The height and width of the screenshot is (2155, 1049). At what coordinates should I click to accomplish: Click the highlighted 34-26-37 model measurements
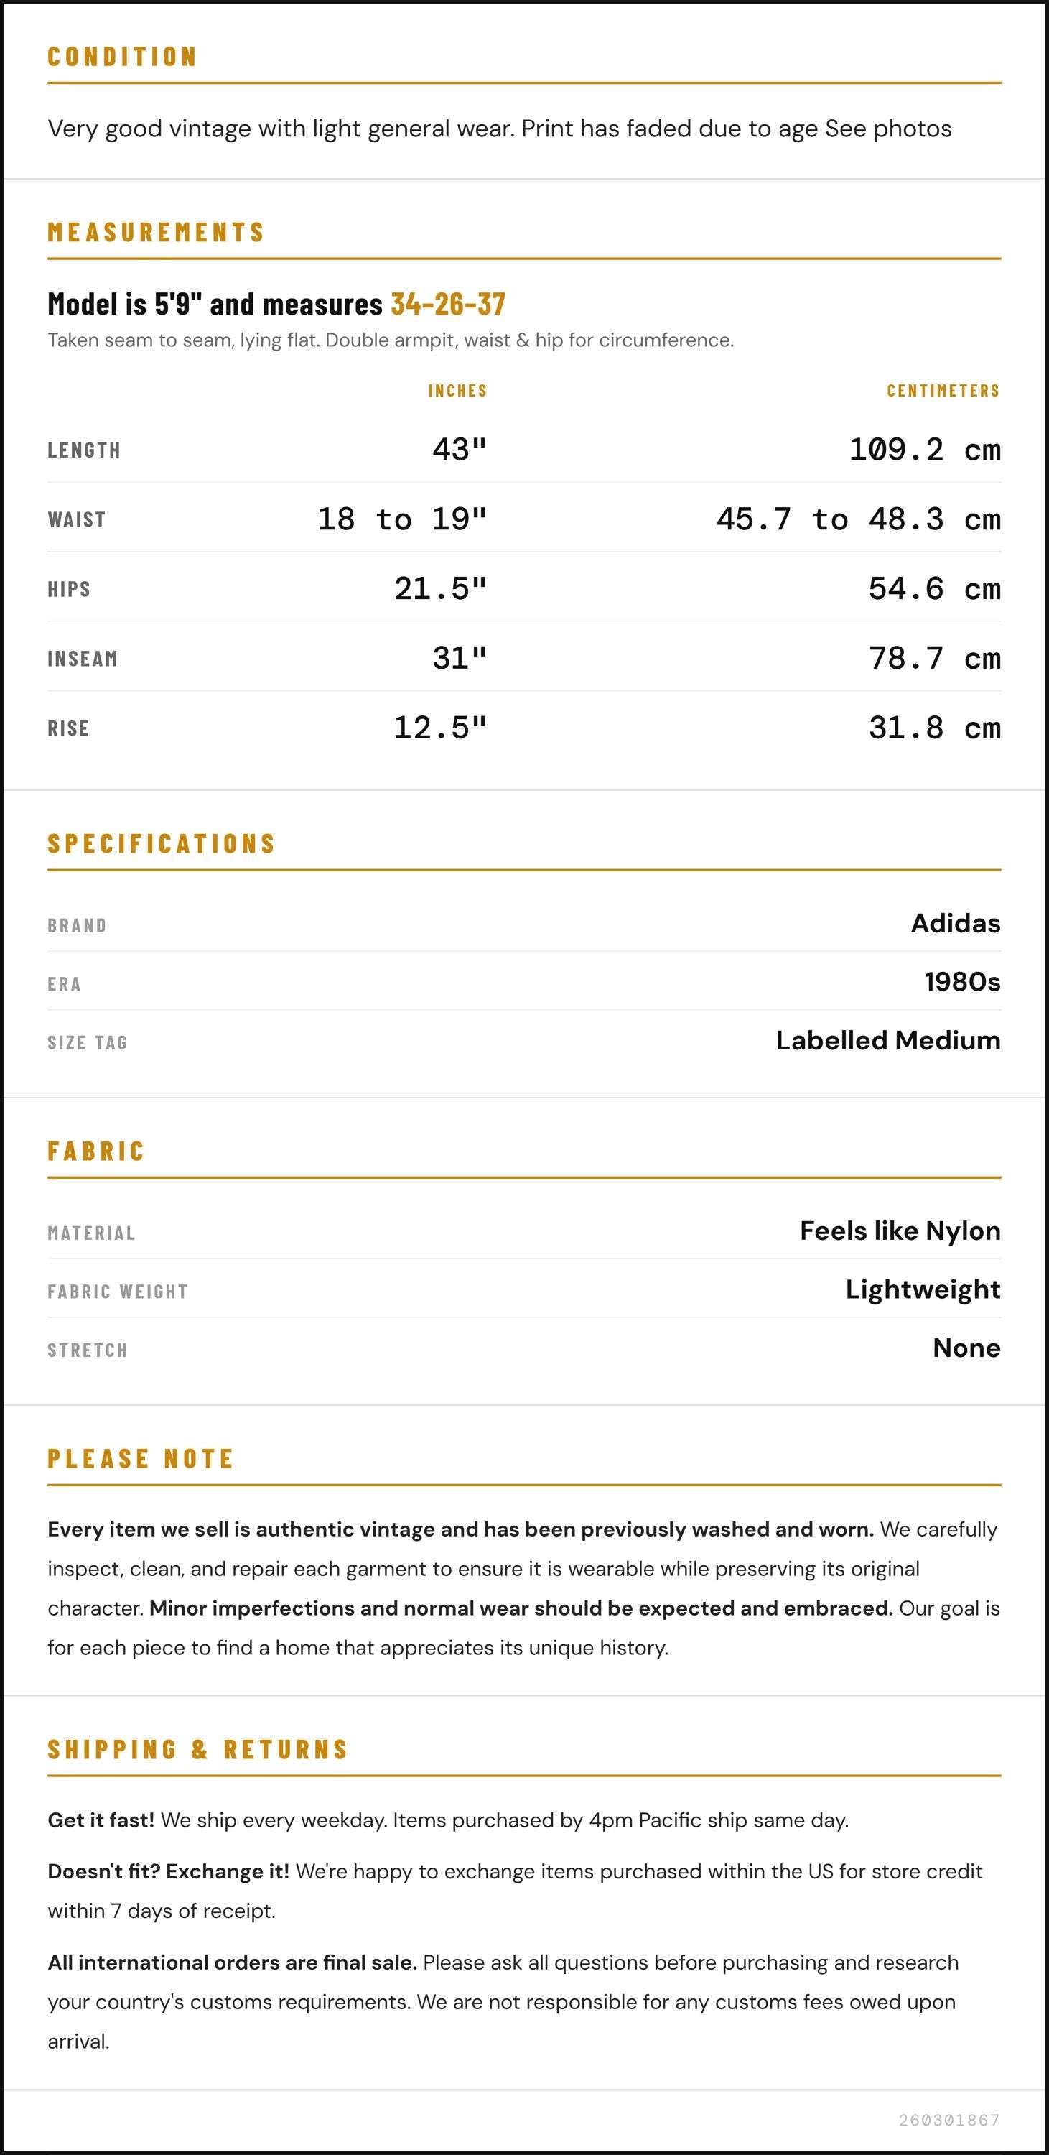coord(448,304)
